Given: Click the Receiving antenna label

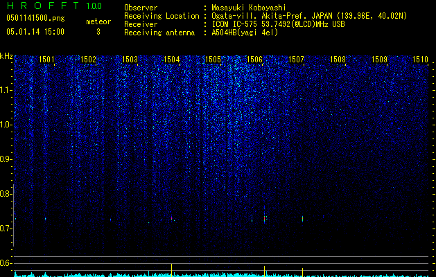Looking at the screenshot, I should 159,33.
